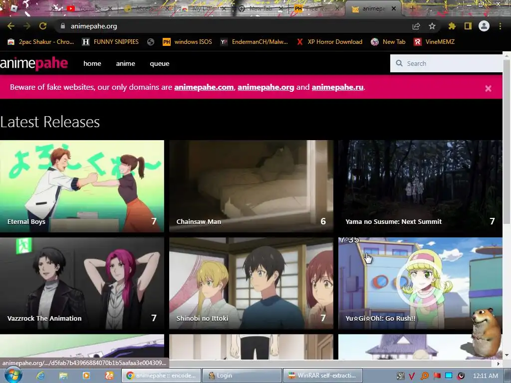The image size is (511, 383).
Task: Open the media player taskbar icon
Action: click(x=86, y=376)
